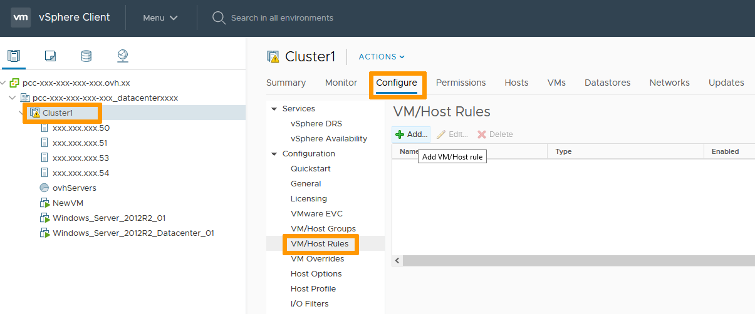
Task: Click the Windows_Server_2012R2_01 VM icon
Action: (x=44, y=218)
